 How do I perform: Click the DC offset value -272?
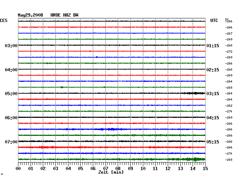(x=229, y=52)
